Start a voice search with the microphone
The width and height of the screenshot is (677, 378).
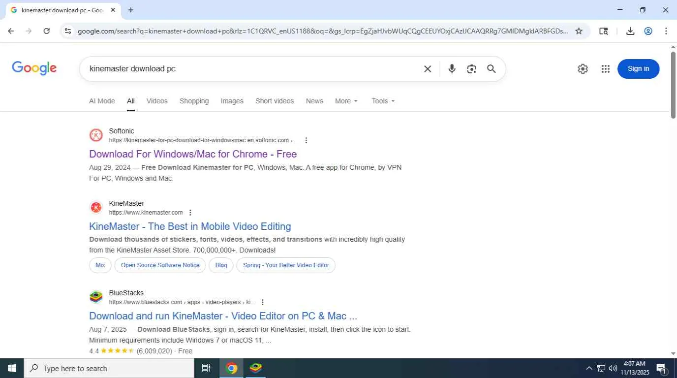coord(452,69)
